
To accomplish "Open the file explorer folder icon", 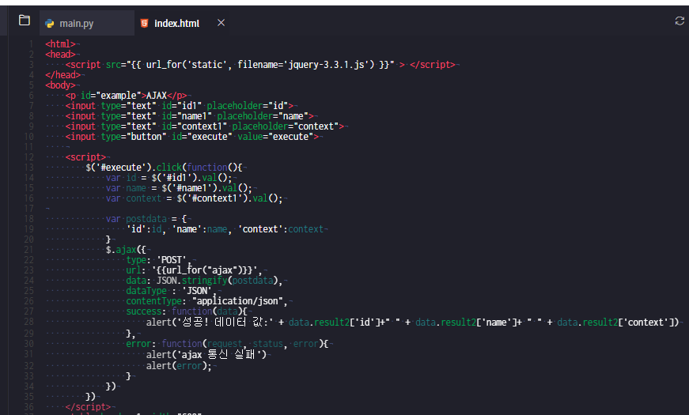I will tap(25, 21).
